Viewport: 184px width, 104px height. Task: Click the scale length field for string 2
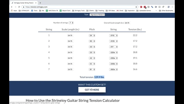(70, 41)
